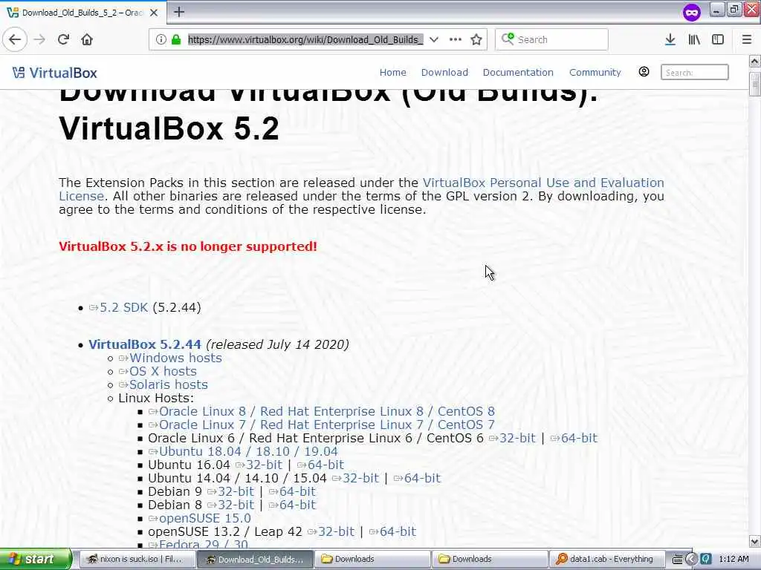The height and width of the screenshot is (570, 761).
Task: Go back using the browser back arrow
Action: coord(15,40)
